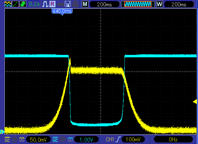The height and width of the screenshot is (144, 198).
Task: Click the printer icon
Action: point(75,4)
